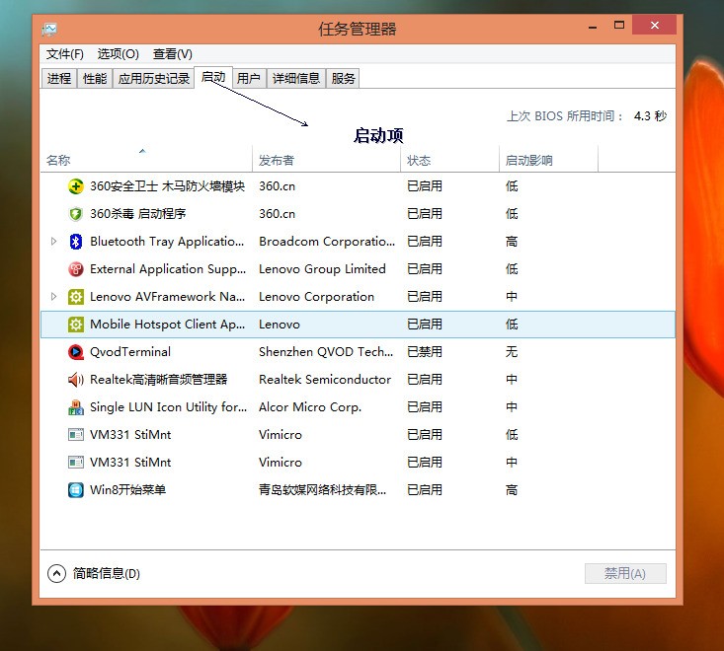Image resolution: width=724 pixels, height=651 pixels.
Task: Select the Realtek高清晰音频管理器 name
Action: [158, 380]
